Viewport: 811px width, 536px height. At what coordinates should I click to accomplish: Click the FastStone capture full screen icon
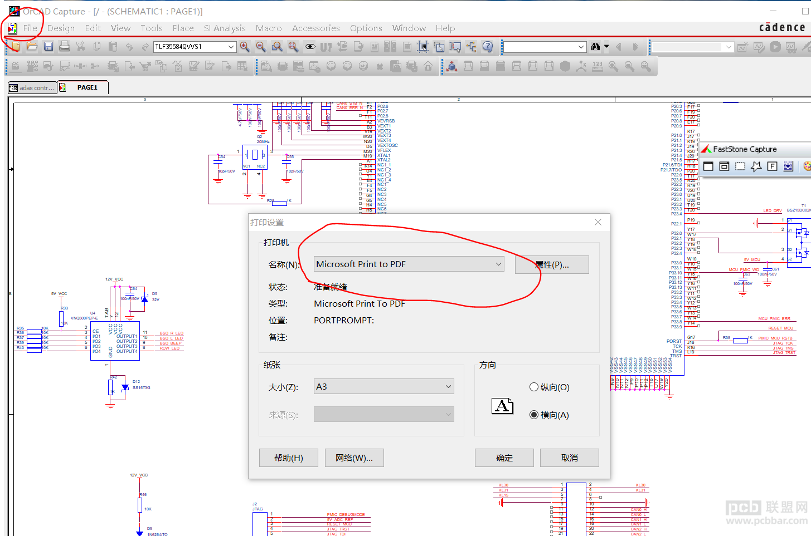coord(773,166)
